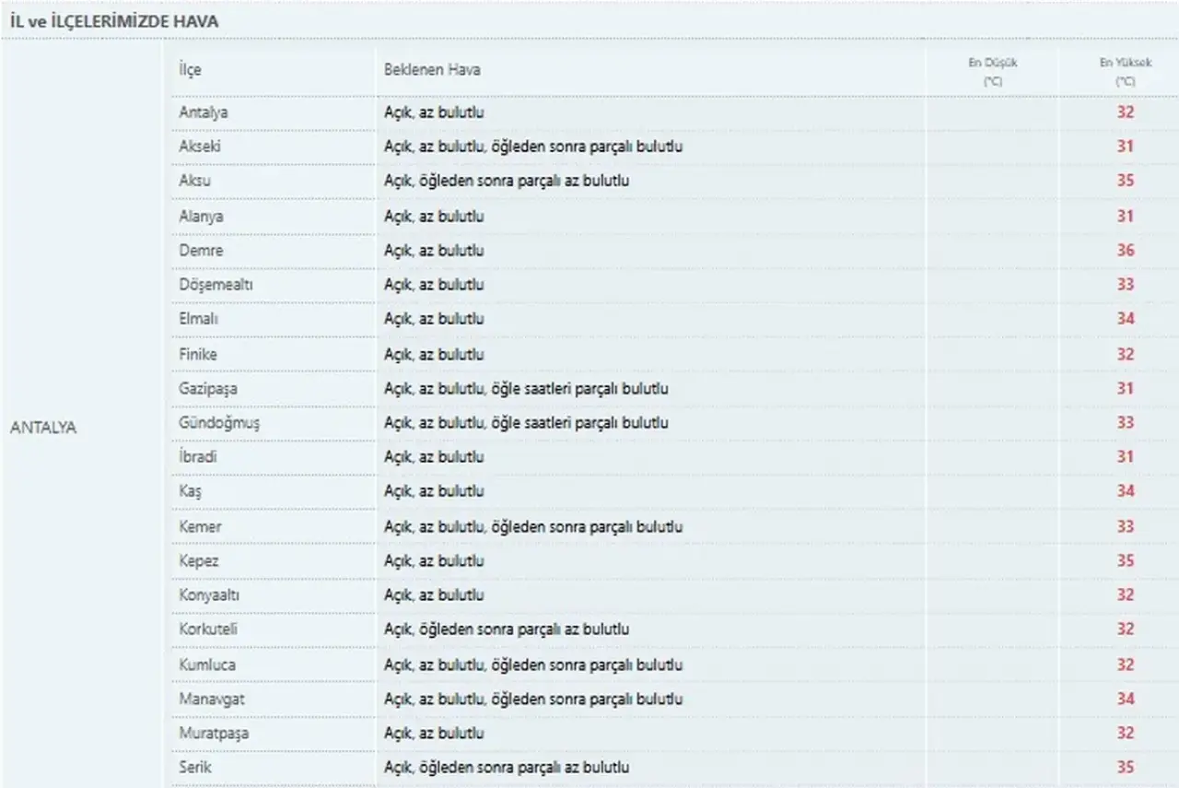Click the Alanya district name
Image resolution: width=1179 pixels, height=788 pixels.
[x=201, y=217]
